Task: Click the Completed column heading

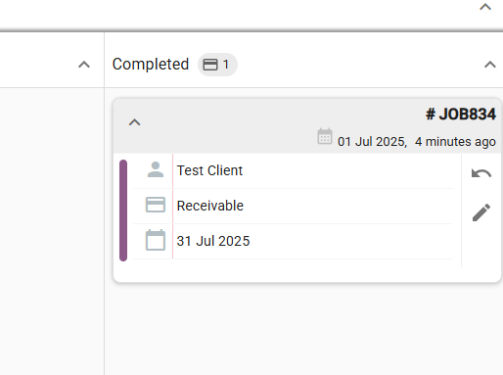Action: point(151,64)
